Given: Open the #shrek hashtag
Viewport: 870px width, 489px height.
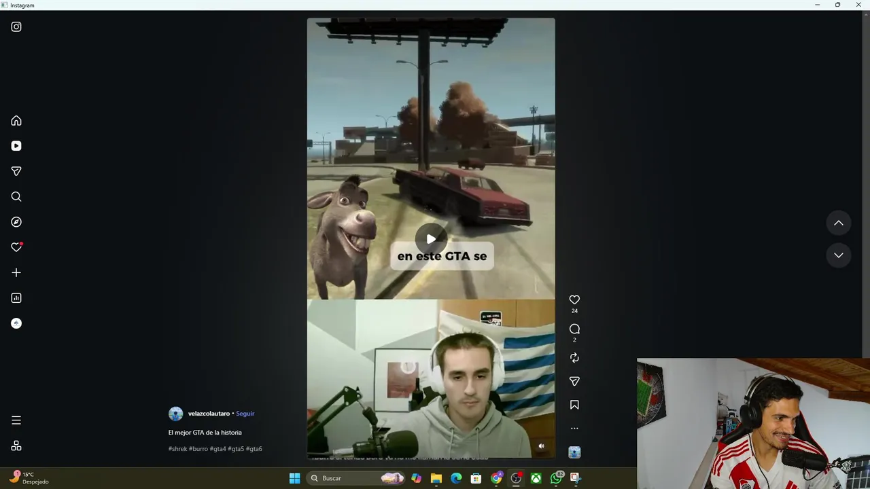Looking at the screenshot, I should pos(177,449).
